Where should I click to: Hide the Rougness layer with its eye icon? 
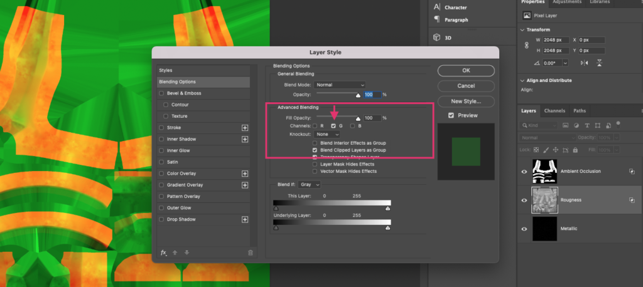[x=524, y=200]
